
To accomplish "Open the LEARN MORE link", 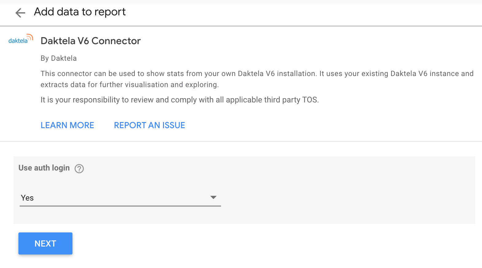I will (x=67, y=125).
